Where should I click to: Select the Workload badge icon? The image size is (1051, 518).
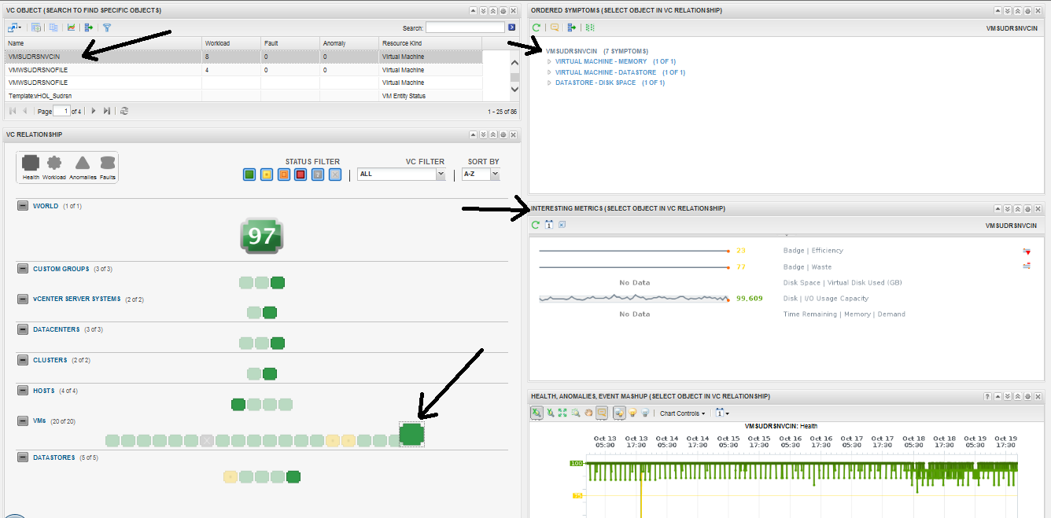(54, 163)
